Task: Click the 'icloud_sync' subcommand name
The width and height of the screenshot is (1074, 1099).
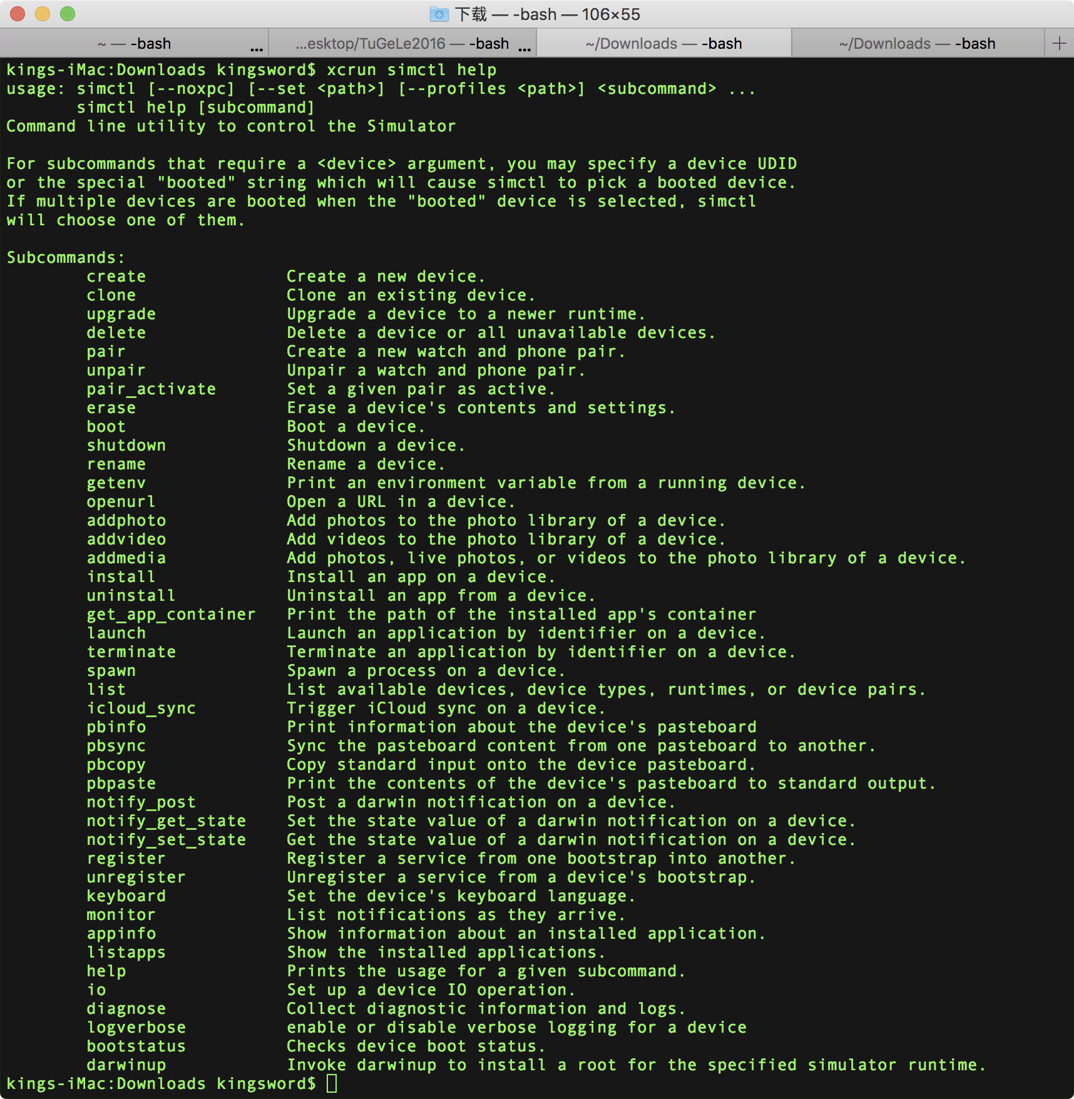Action: click(x=141, y=708)
